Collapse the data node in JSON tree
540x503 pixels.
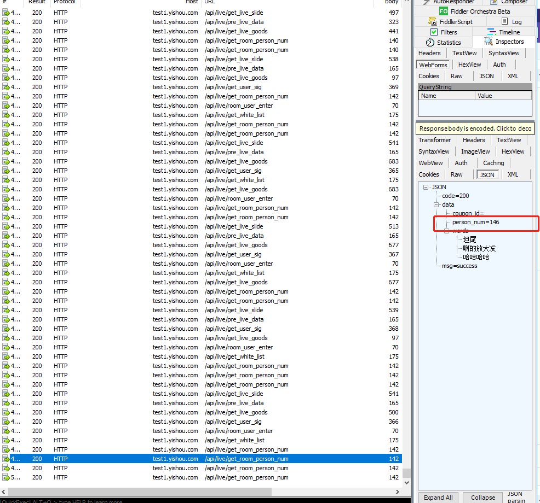click(436, 204)
